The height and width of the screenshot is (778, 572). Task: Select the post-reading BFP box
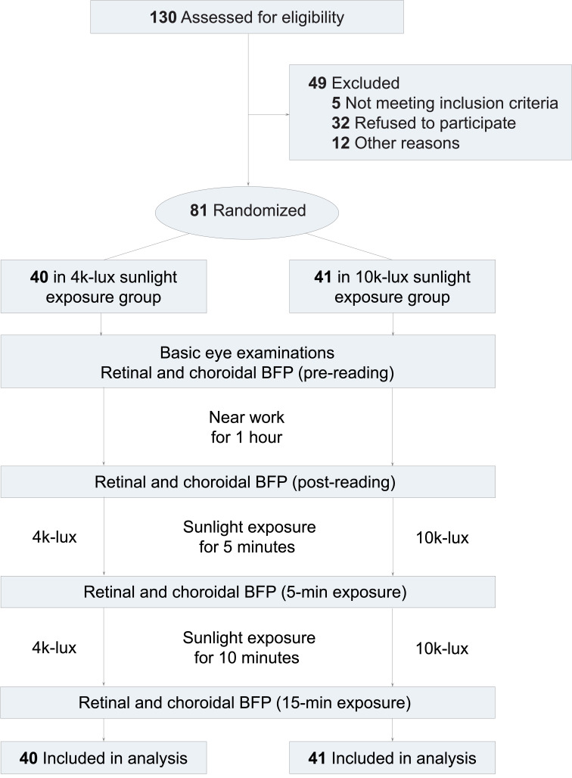click(x=248, y=481)
